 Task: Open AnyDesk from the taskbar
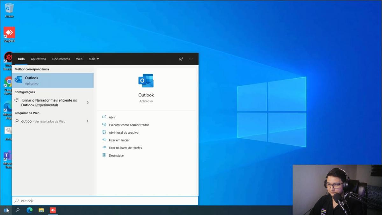53,210
